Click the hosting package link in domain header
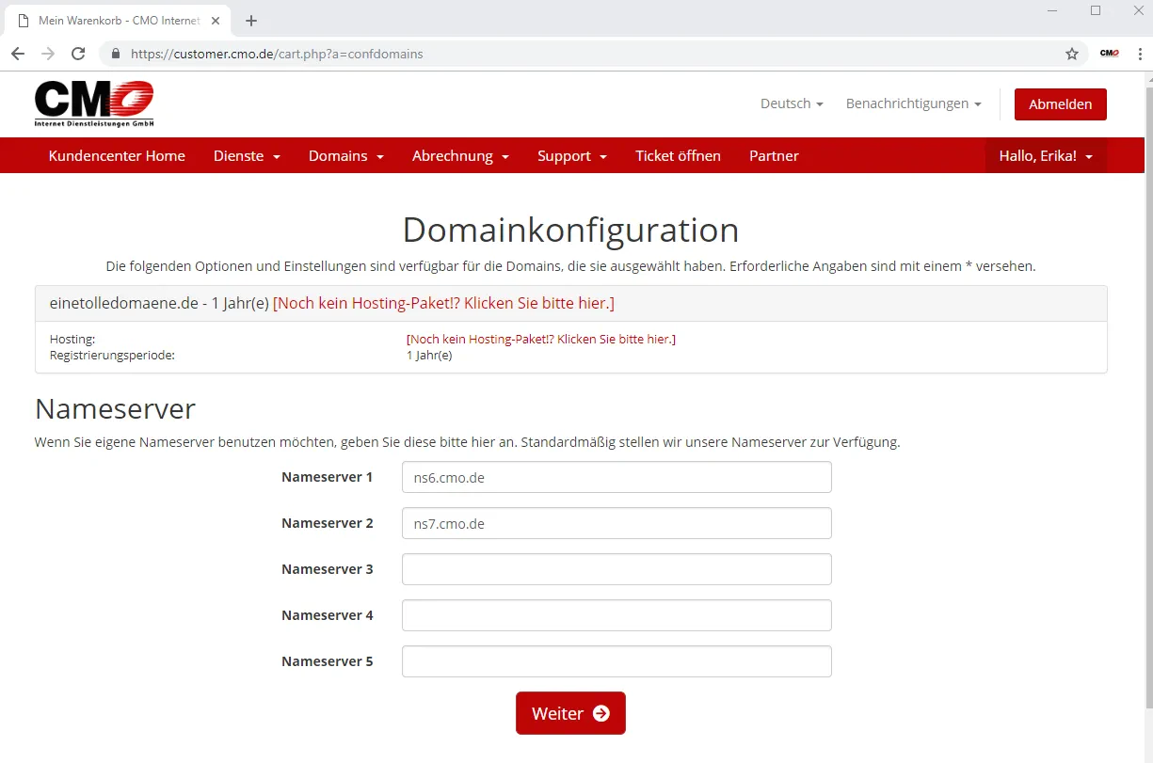 point(443,303)
